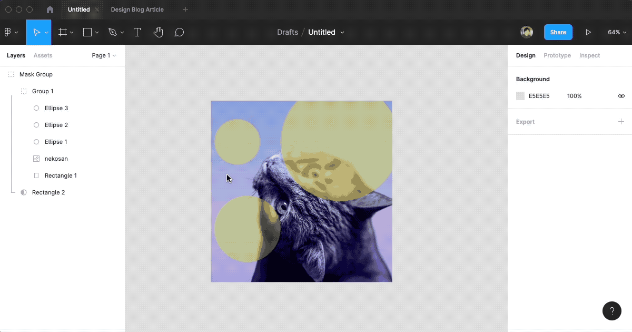Select the Comment tool
The height and width of the screenshot is (332, 632).
coord(179,32)
